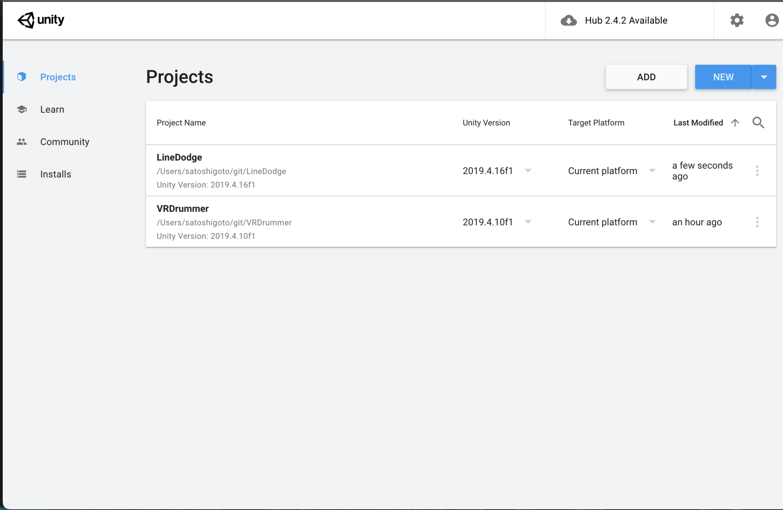This screenshot has height=510, width=783.
Task: Click the search magnifier icon in table
Action: point(758,122)
